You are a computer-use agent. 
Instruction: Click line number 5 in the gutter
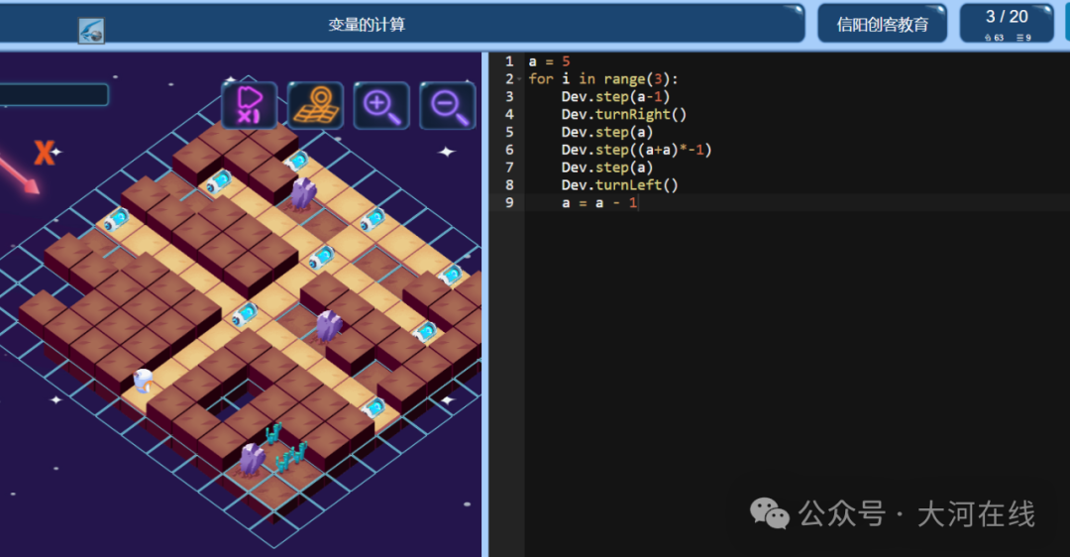coord(509,132)
